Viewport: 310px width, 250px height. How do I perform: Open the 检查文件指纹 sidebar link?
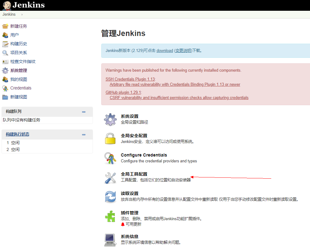point(23,62)
